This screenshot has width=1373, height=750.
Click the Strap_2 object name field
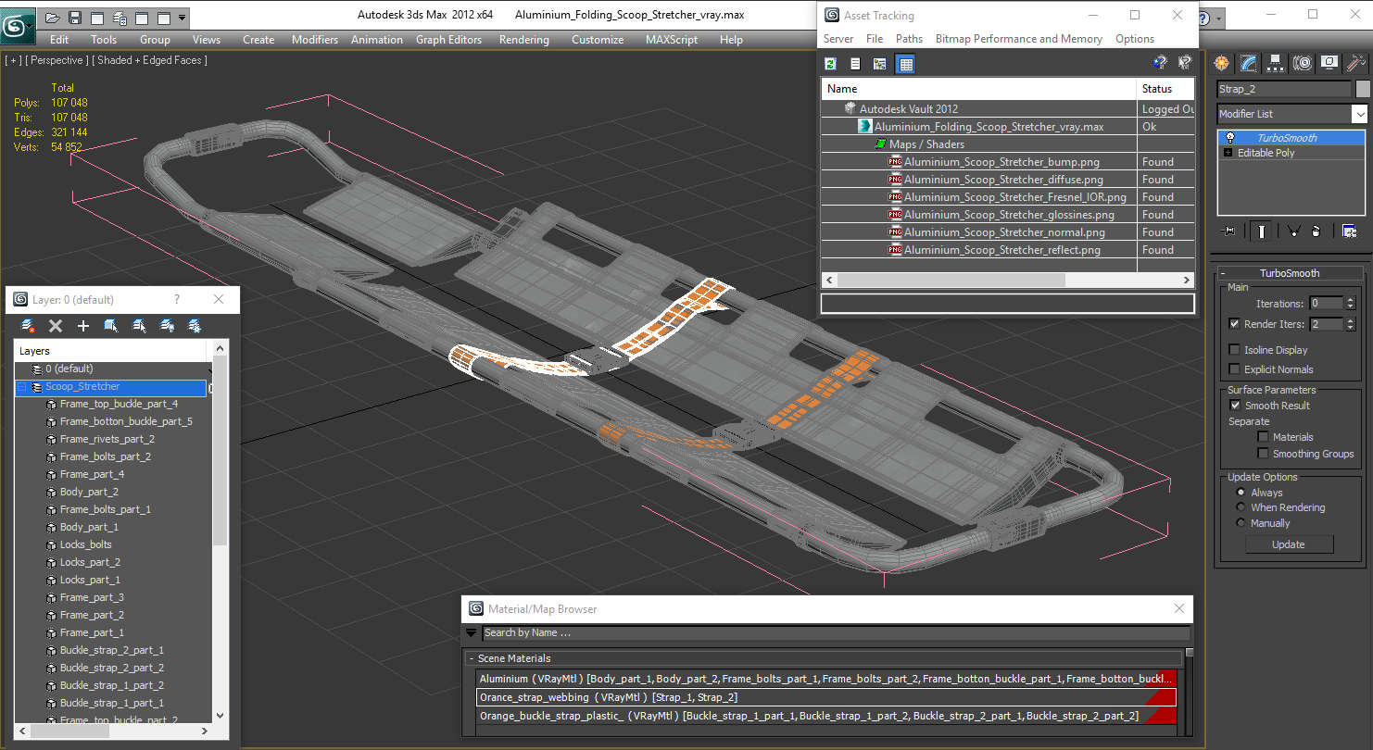coord(1284,89)
